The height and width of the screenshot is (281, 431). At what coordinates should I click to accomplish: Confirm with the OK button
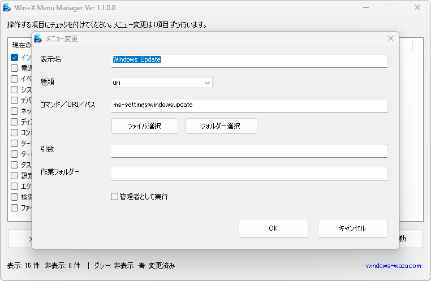pyautogui.click(x=273, y=228)
